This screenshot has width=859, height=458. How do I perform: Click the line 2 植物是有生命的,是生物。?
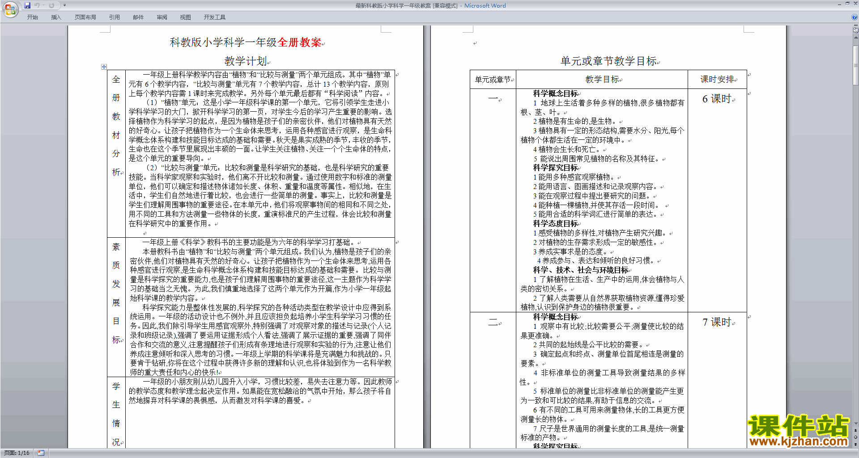(576, 121)
